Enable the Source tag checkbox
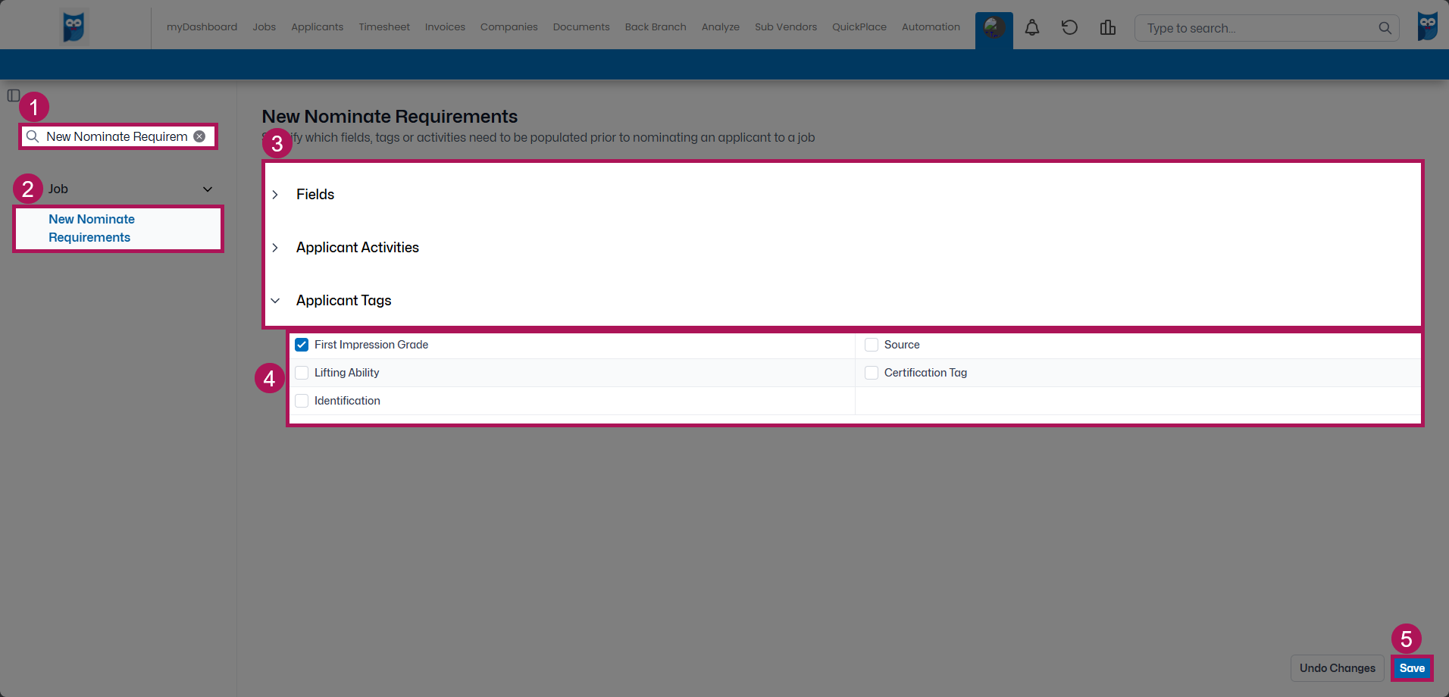Image resolution: width=1449 pixels, height=697 pixels. pyautogui.click(x=872, y=345)
